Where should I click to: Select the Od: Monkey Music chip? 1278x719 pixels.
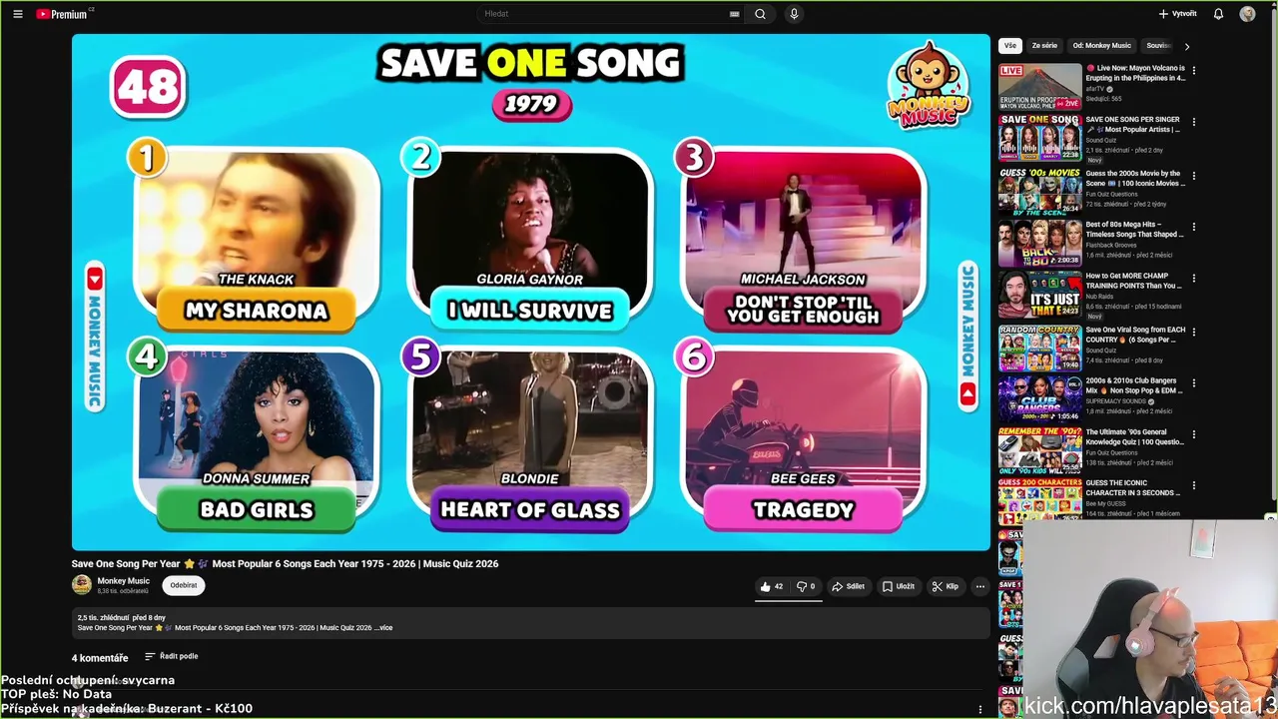(1101, 46)
